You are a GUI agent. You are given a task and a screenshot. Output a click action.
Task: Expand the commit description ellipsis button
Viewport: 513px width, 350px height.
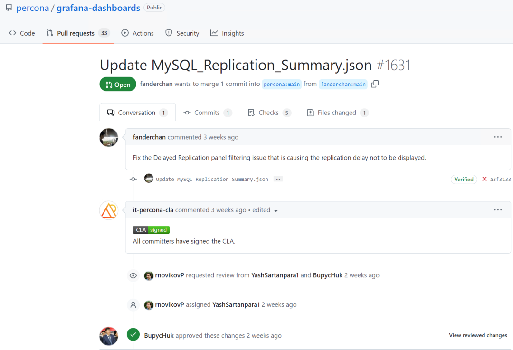(278, 179)
